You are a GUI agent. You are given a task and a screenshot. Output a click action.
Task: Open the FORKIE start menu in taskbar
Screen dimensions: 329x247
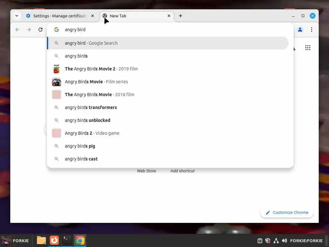pyautogui.click(x=15, y=241)
